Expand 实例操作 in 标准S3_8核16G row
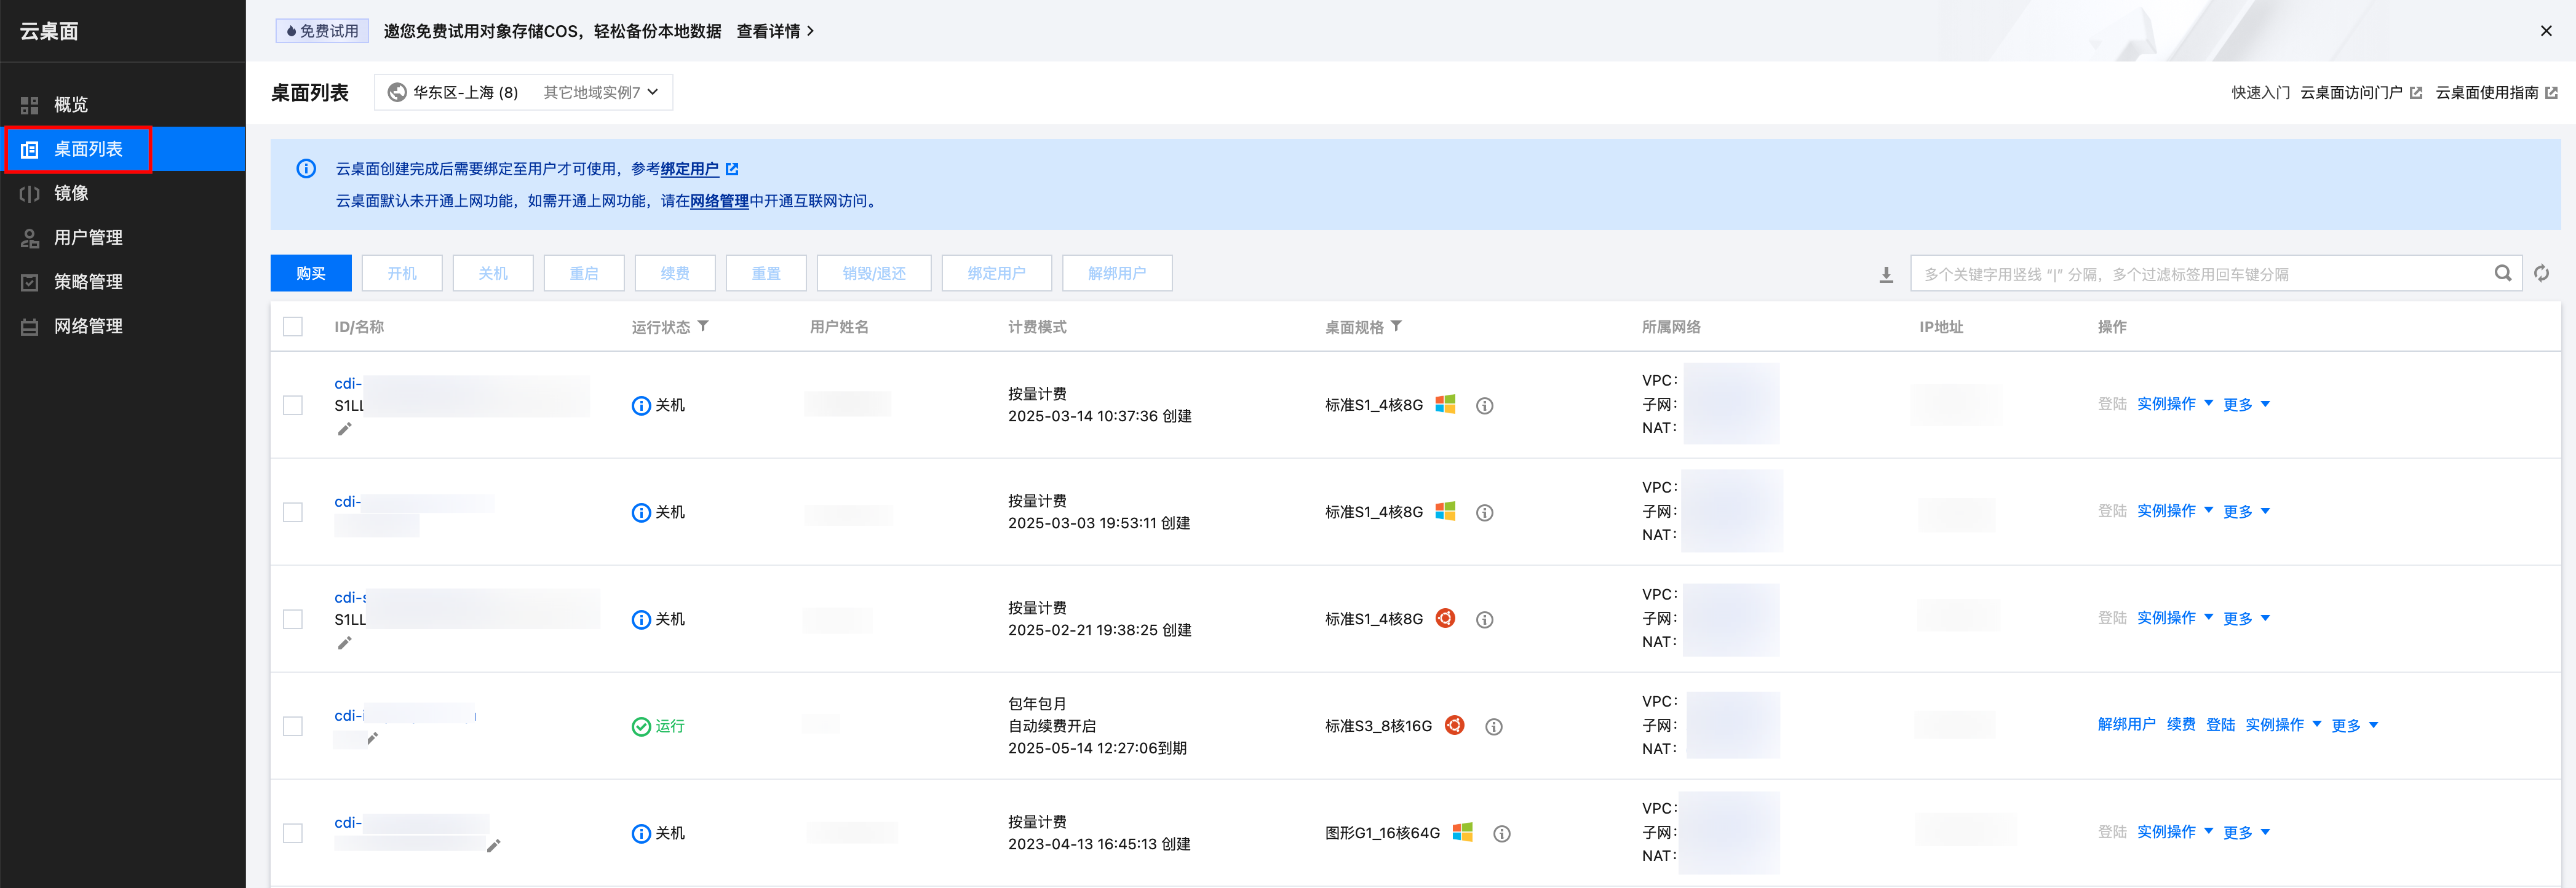This screenshot has height=888, width=2576. (x=2283, y=725)
